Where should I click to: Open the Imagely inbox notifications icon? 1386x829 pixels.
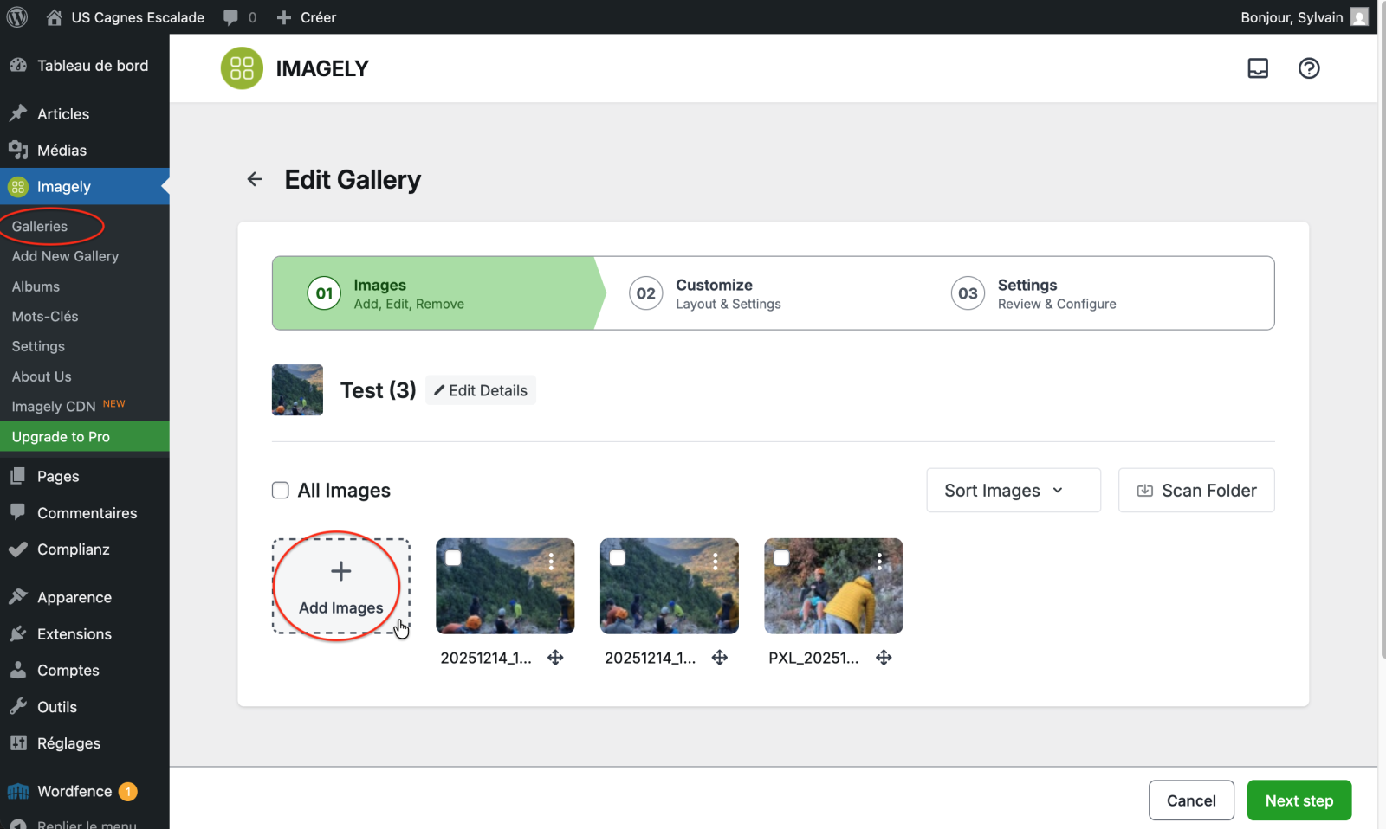1257,68
